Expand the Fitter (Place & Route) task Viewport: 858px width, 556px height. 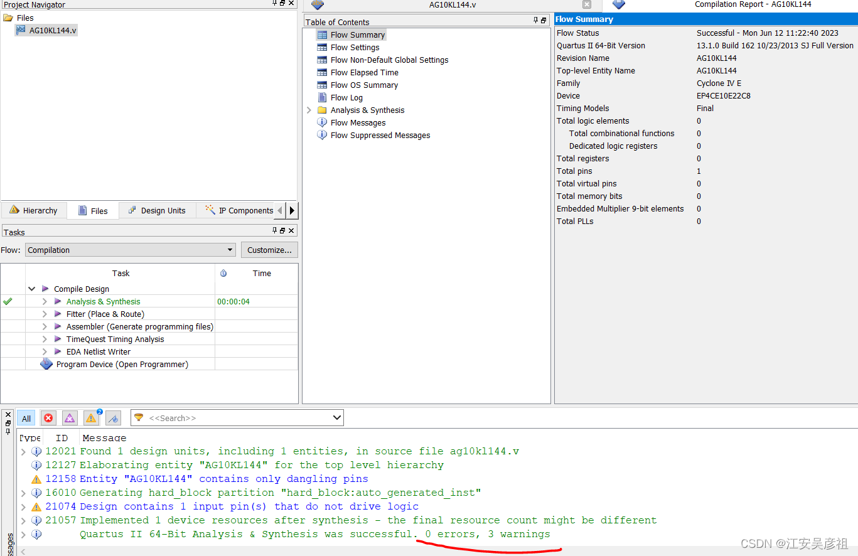point(45,314)
